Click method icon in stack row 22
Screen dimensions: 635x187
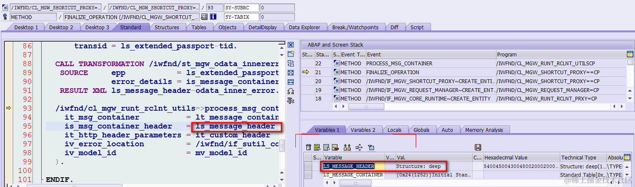[336, 63]
